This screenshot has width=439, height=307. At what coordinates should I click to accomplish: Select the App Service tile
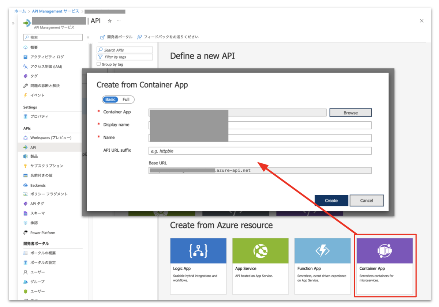click(x=260, y=266)
